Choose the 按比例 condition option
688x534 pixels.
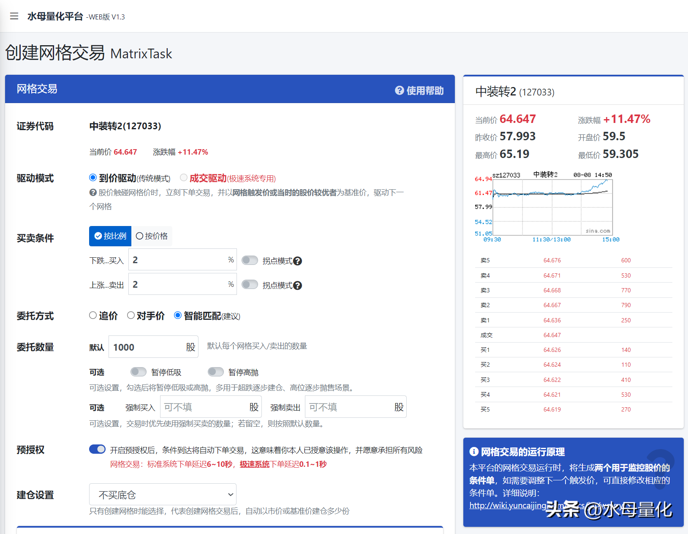110,236
